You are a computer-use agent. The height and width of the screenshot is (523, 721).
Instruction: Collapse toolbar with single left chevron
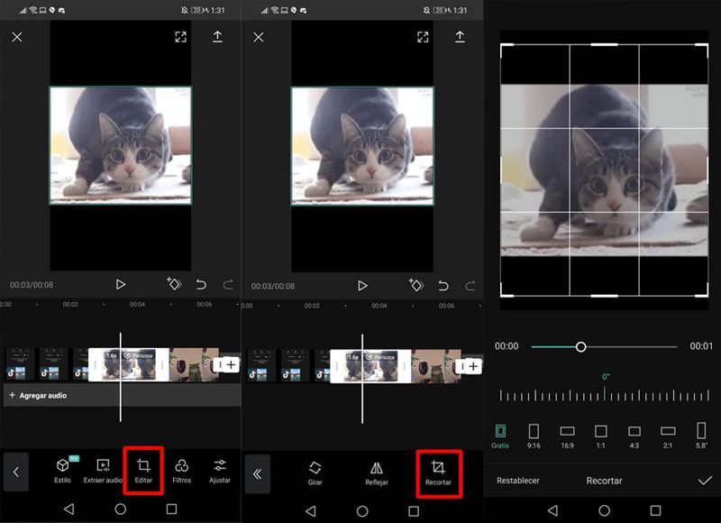point(15,472)
